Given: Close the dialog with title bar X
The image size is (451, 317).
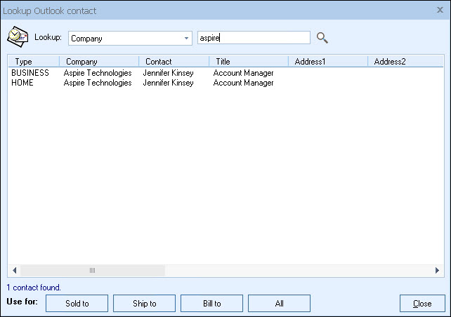Looking at the screenshot, I should pyautogui.click(x=440, y=11).
